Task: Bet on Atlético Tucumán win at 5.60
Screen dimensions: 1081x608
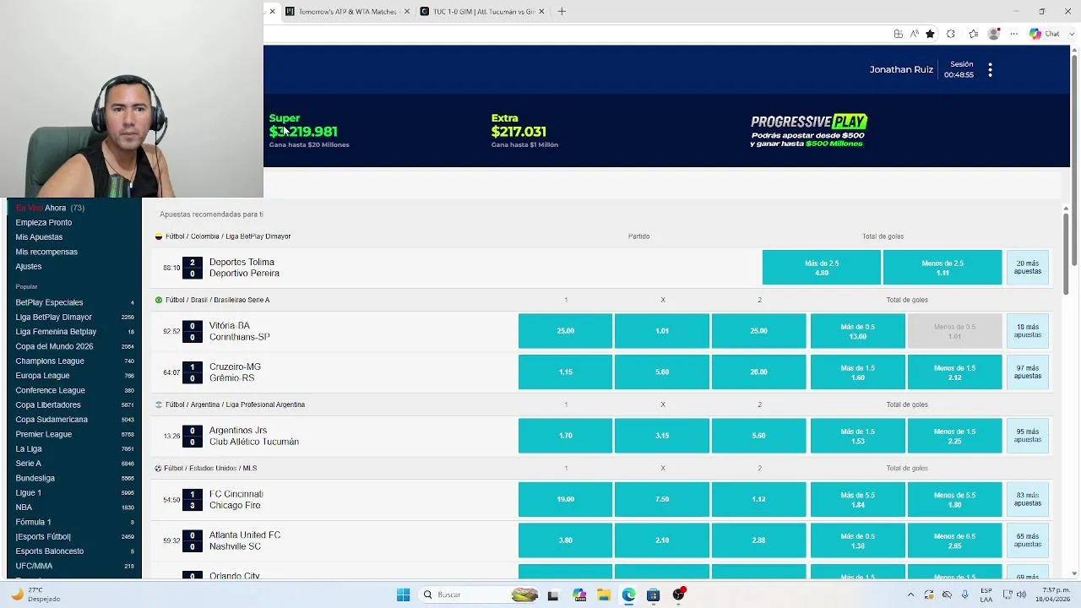Action: click(758, 436)
